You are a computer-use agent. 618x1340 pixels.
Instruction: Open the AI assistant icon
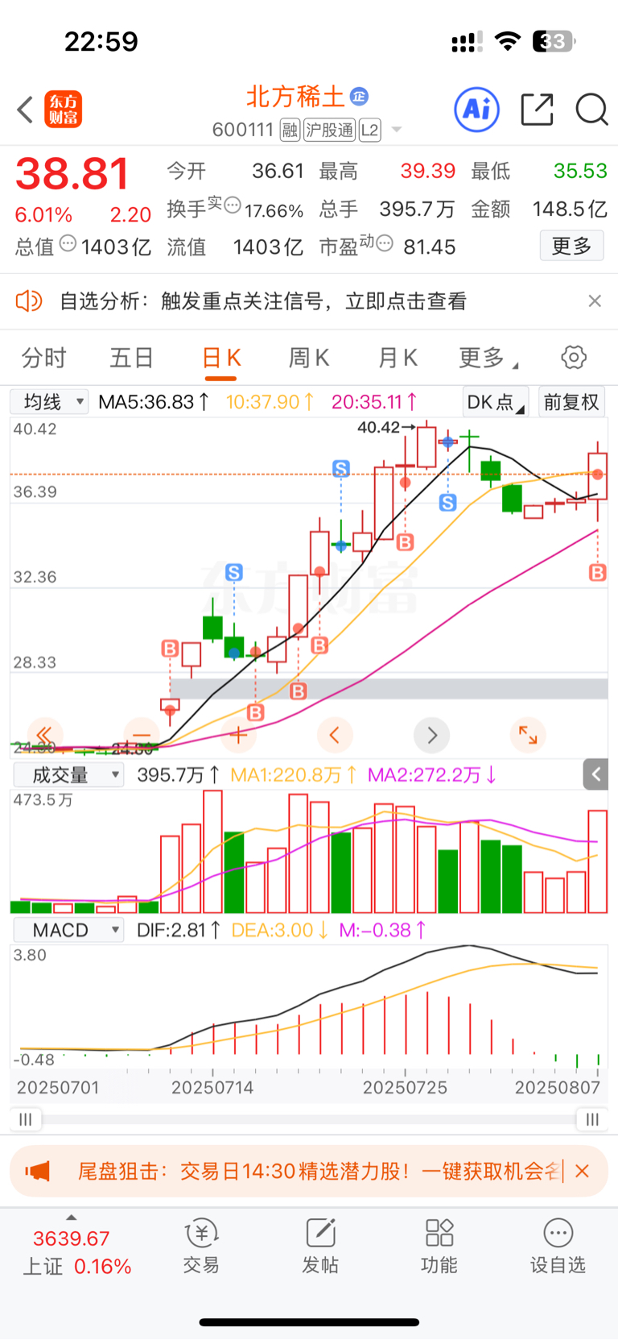(477, 109)
